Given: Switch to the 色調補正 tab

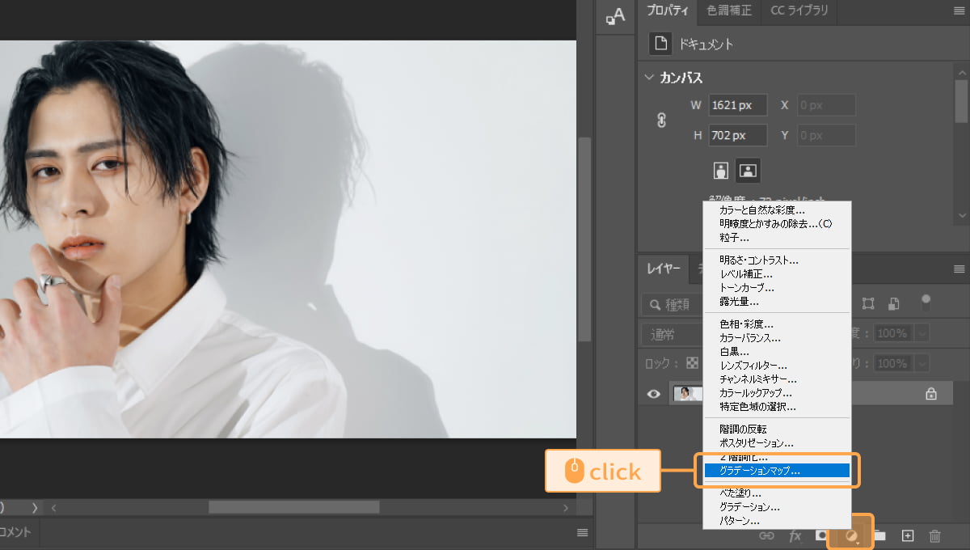Looking at the screenshot, I should coord(728,11).
